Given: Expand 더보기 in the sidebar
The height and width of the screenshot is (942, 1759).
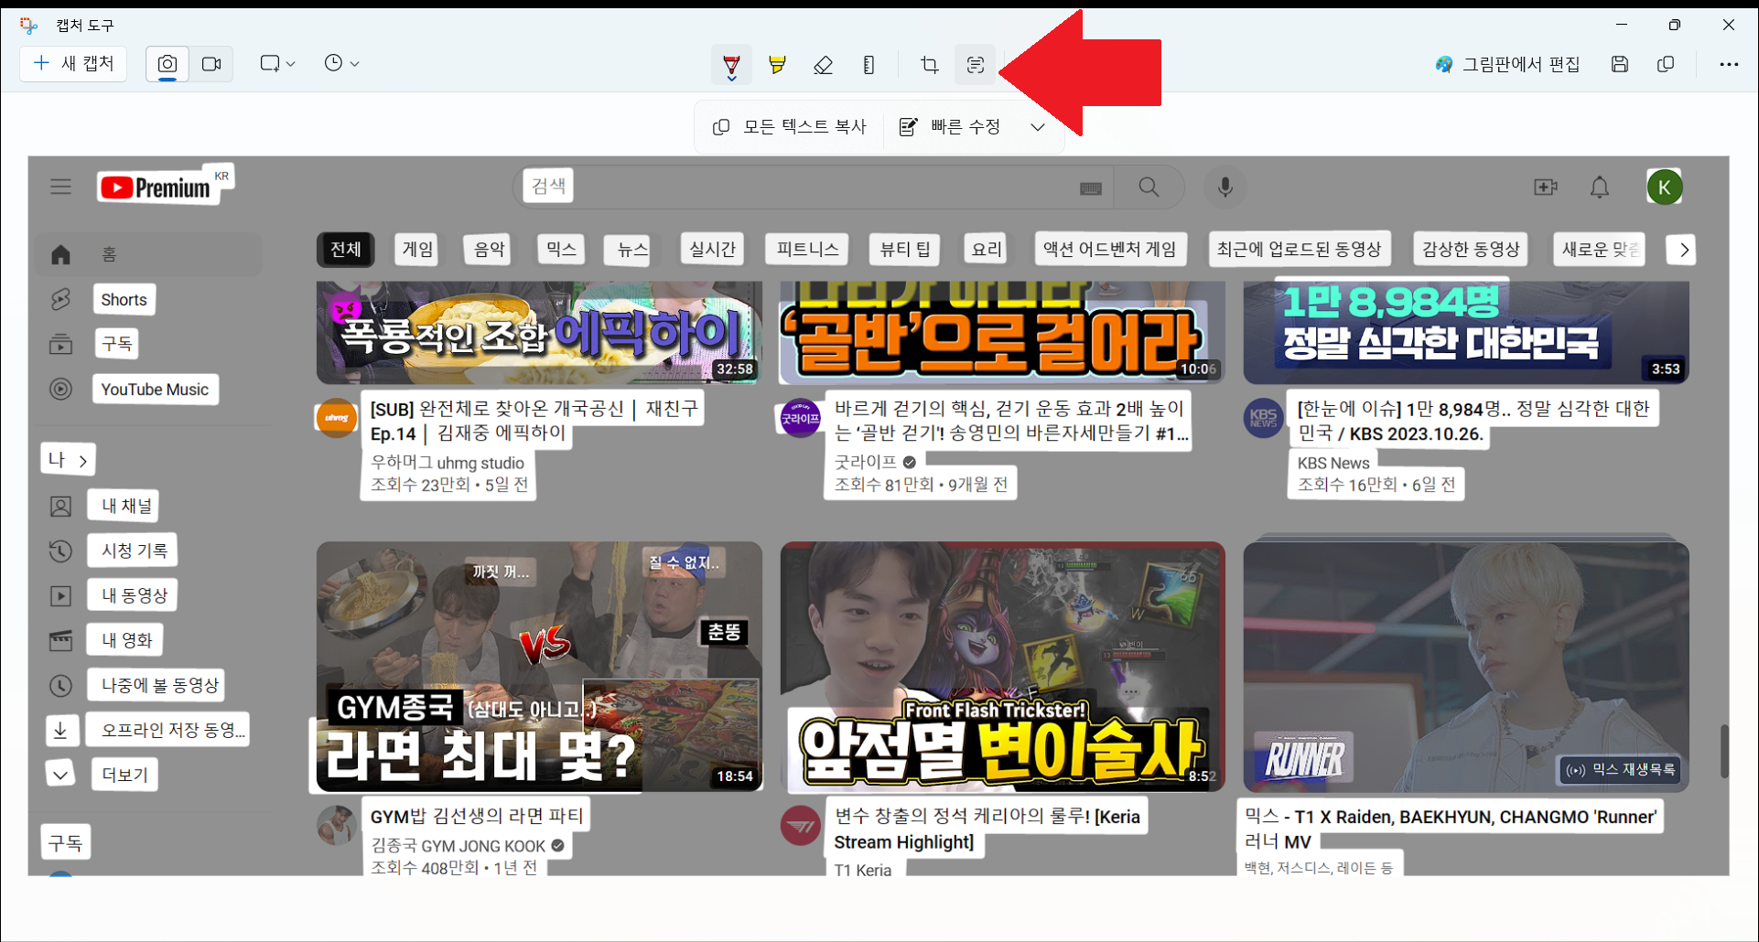Looking at the screenshot, I should (124, 775).
